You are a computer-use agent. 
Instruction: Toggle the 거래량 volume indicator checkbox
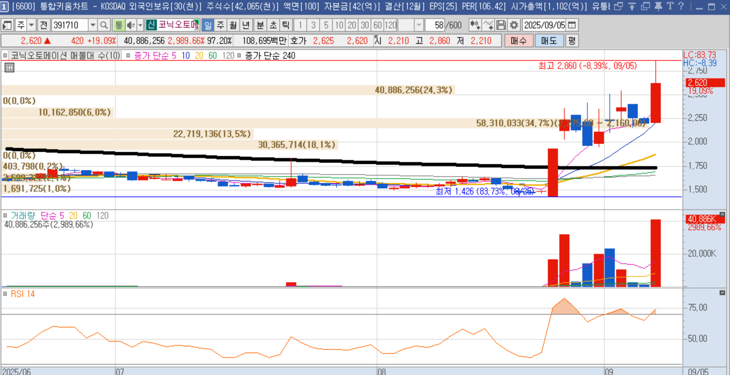point(5,216)
